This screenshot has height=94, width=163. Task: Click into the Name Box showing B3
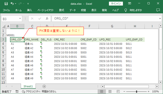[x=10, y=19]
